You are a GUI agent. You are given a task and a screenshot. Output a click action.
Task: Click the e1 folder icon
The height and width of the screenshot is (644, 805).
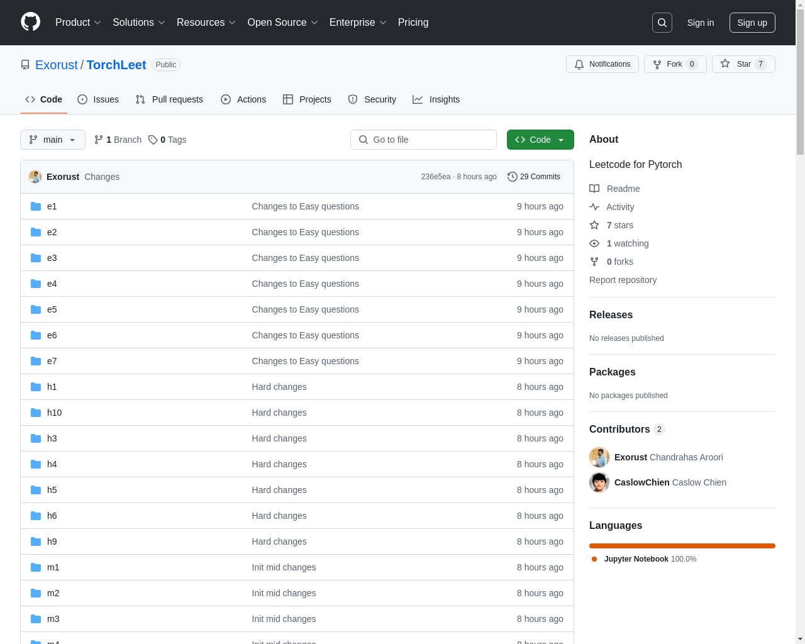click(36, 206)
